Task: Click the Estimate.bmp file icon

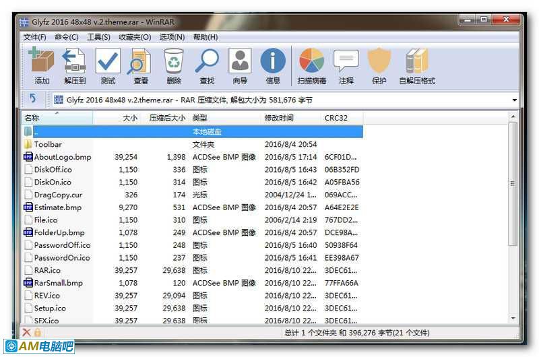Action: pyautogui.click(x=28, y=207)
